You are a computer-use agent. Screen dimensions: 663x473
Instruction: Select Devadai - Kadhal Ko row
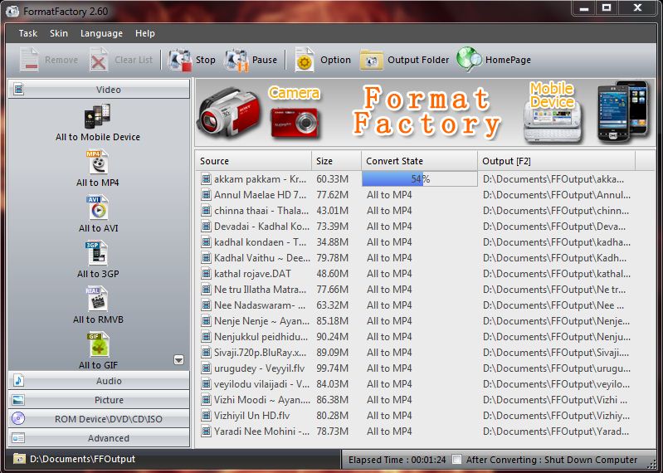(x=425, y=227)
